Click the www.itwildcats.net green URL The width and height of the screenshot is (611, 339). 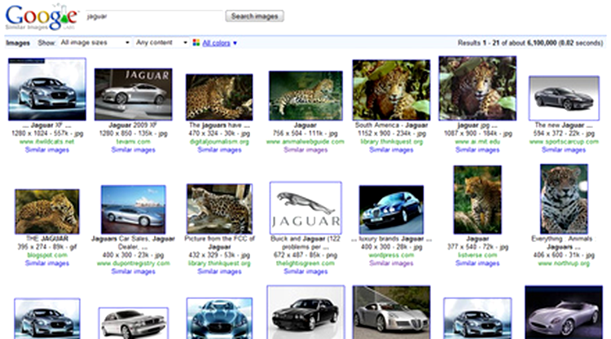click(47, 142)
